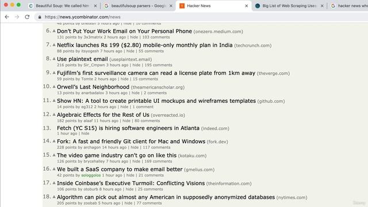This screenshot has height=207, width=368.
Task: Open 'Use plaintext email' article
Action: [82, 59]
